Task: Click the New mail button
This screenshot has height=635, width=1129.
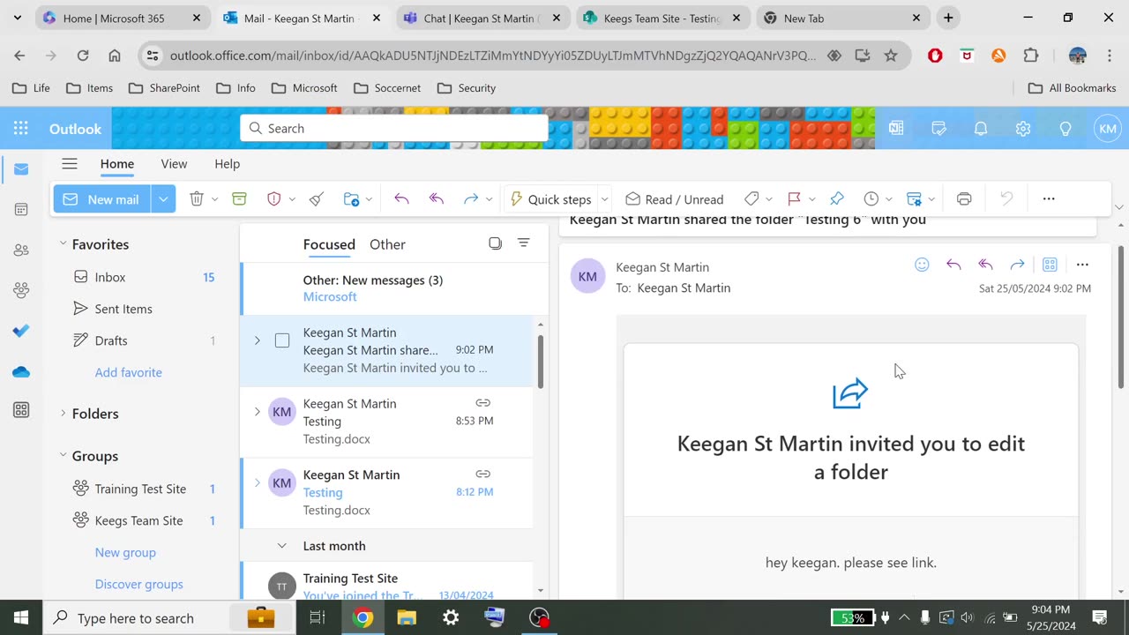Action: [x=102, y=199]
